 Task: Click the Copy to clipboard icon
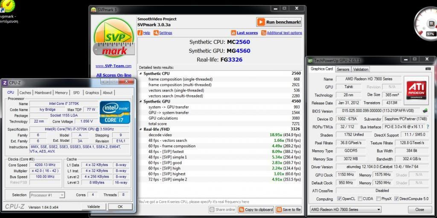tap(242, 209)
